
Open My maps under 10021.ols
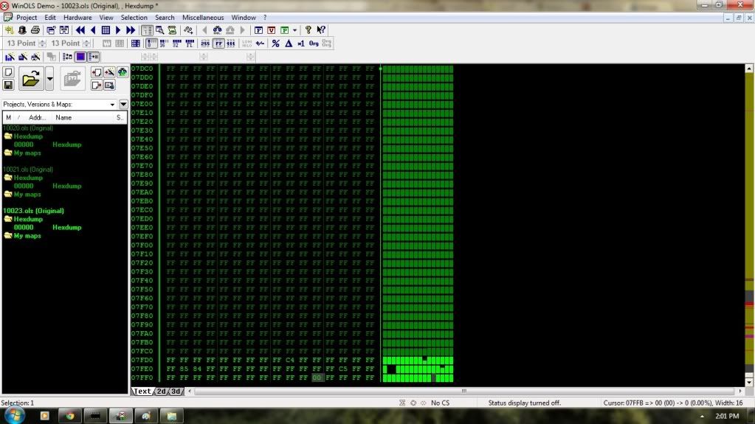coord(27,195)
